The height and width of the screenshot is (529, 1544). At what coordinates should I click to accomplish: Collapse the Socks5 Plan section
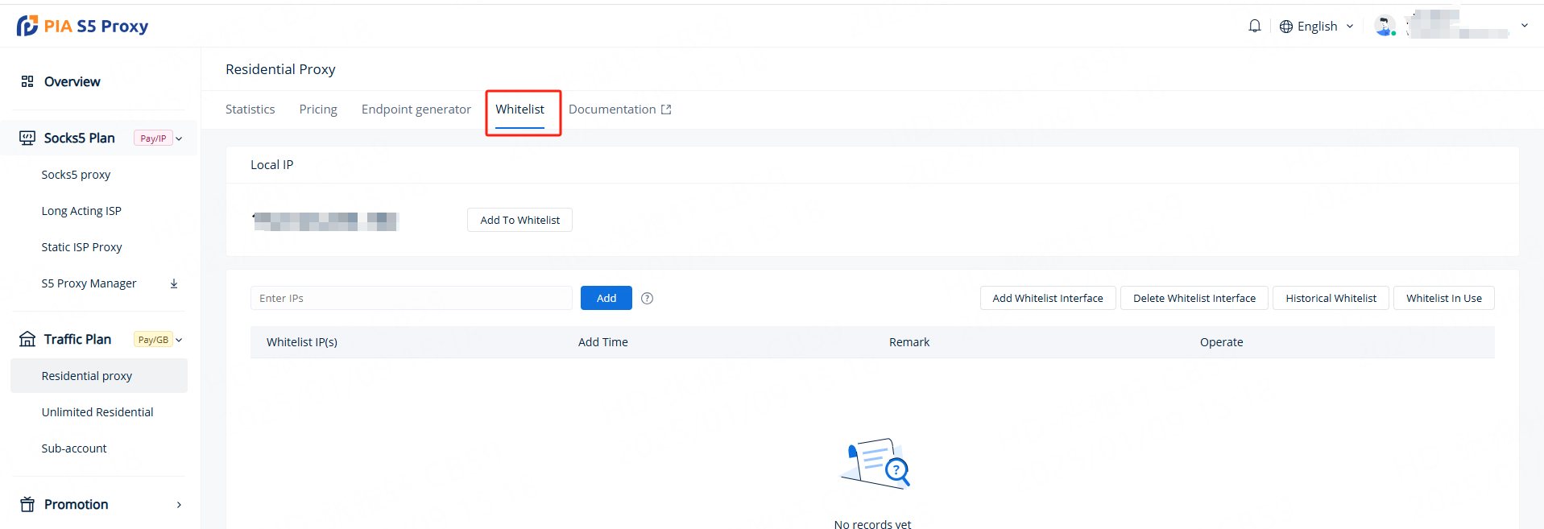tap(179, 138)
